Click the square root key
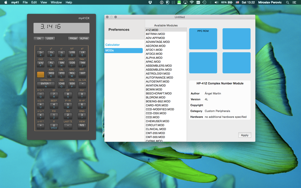301x188 pixels. 62,53
